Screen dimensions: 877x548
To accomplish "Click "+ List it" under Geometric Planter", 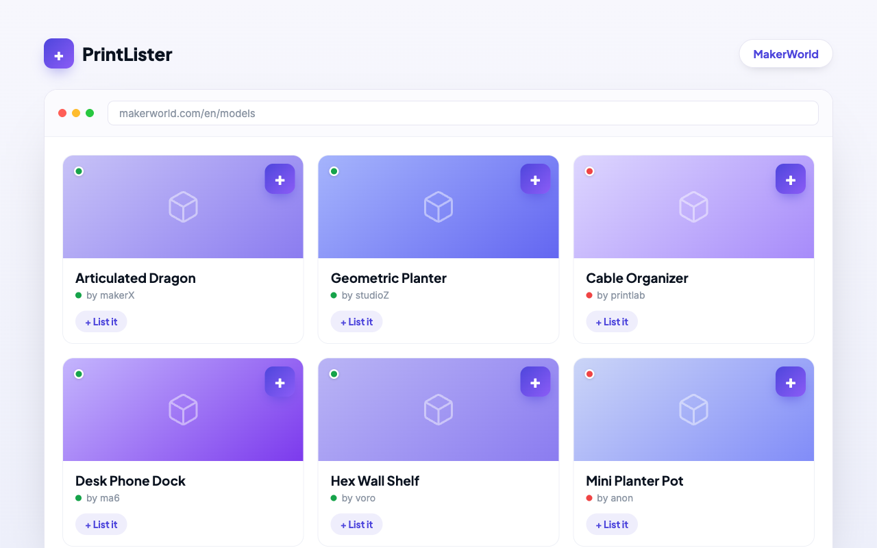I will coord(356,322).
